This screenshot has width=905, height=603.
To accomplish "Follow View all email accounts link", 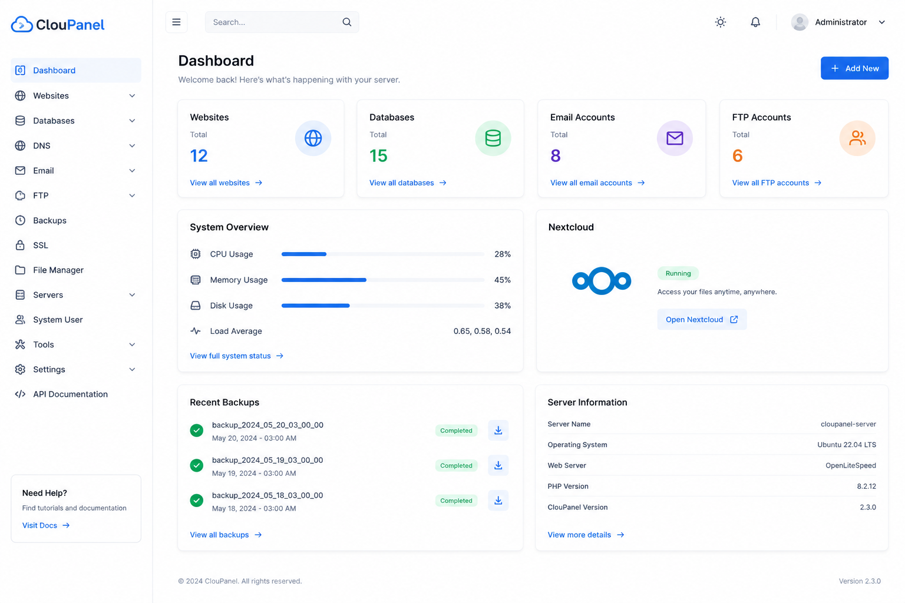I will coord(597,183).
